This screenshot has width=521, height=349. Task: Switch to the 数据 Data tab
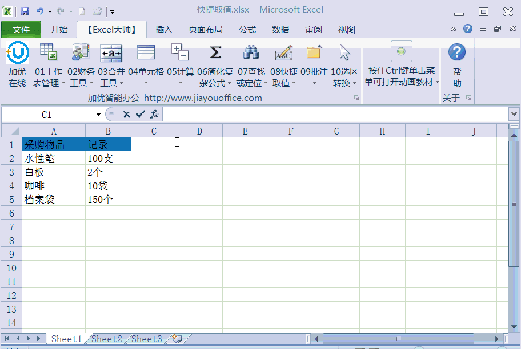pyautogui.click(x=280, y=29)
